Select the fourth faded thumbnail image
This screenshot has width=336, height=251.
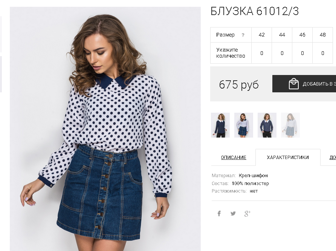[x=290, y=125]
